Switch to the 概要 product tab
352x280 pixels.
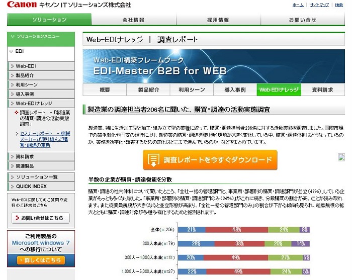click(x=105, y=90)
